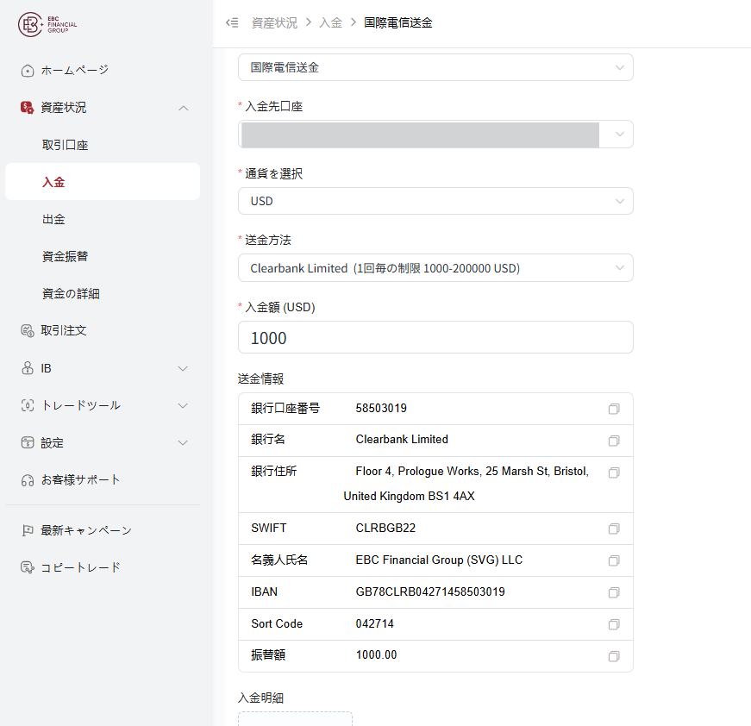Click the 設定 icon in the sidebar
This screenshot has width=751, height=726.
pos(28,443)
